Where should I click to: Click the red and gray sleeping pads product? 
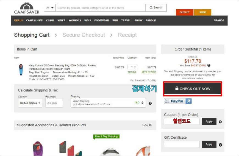pos(70,148)
